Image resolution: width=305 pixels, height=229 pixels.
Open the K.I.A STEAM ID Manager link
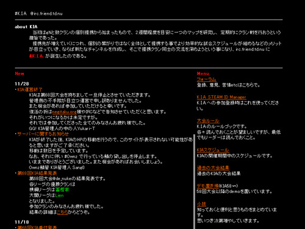tap(221, 97)
